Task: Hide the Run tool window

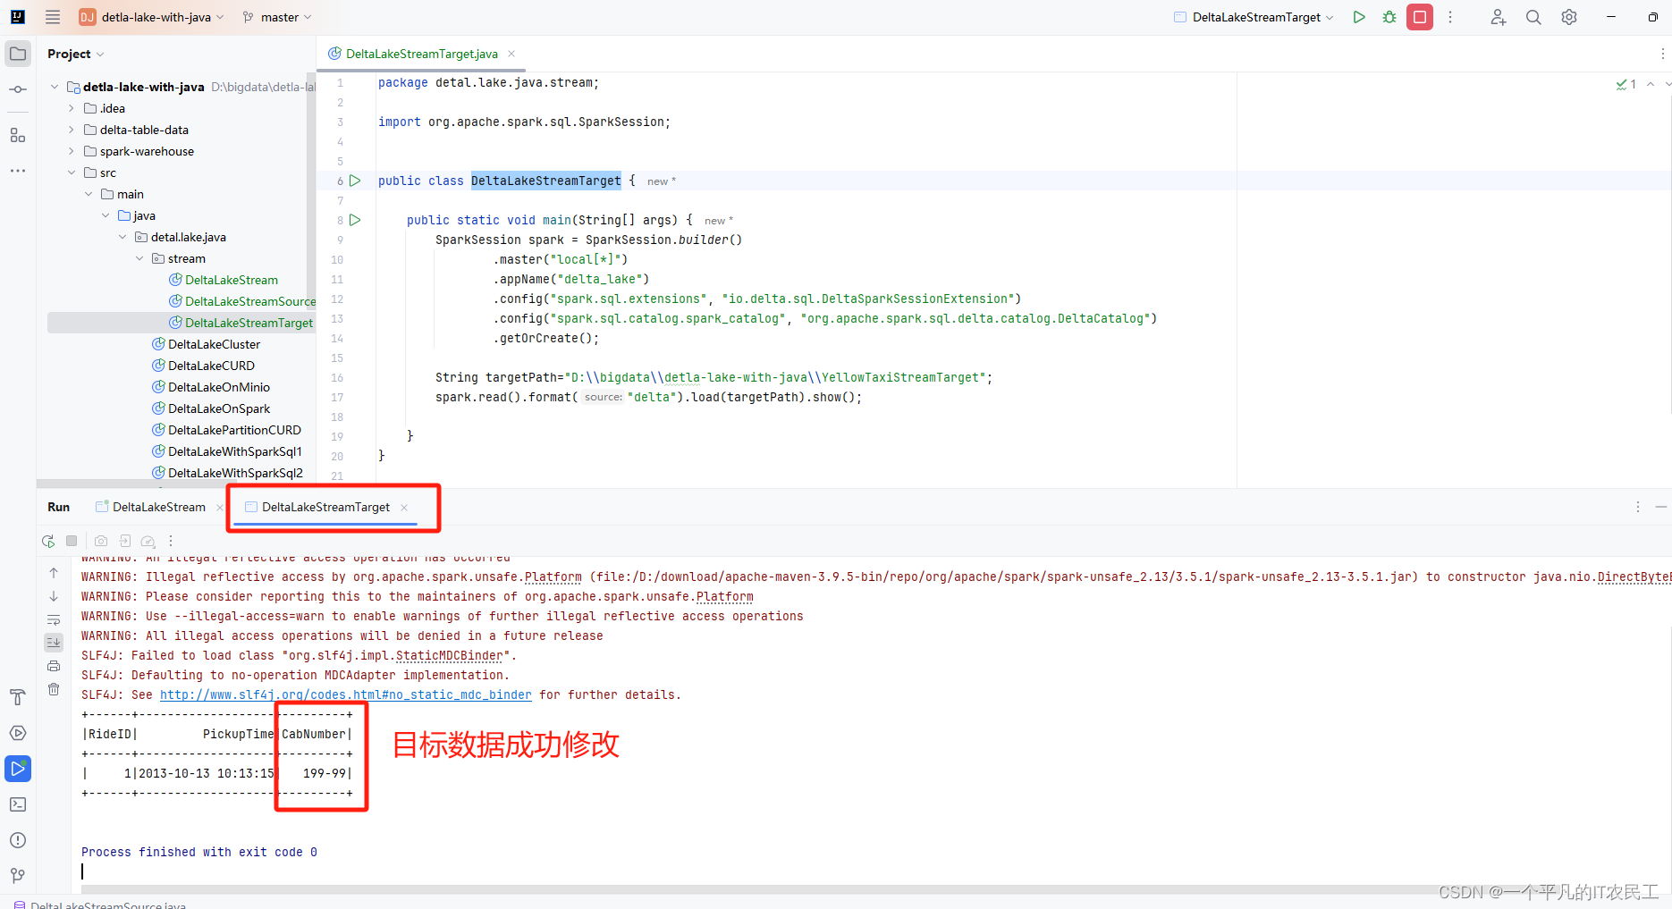Action: pyautogui.click(x=1661, y=507)
